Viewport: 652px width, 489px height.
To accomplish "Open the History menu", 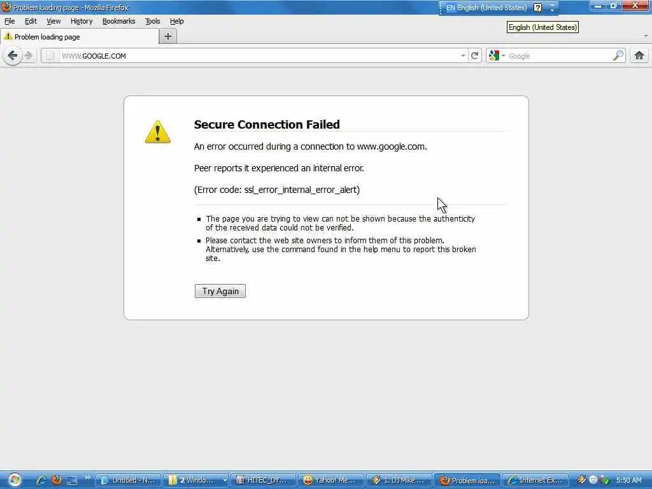I will (x=81, y=21).
